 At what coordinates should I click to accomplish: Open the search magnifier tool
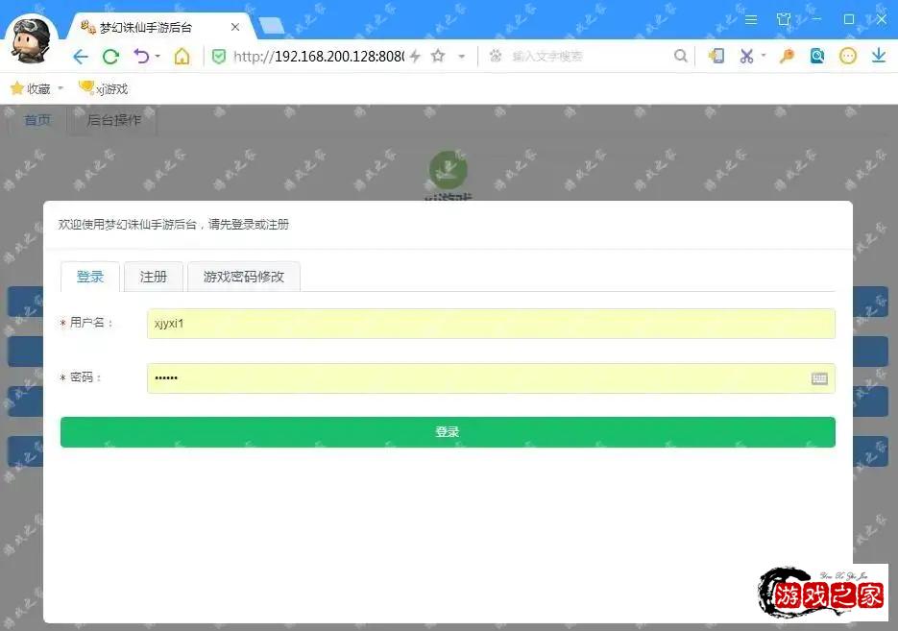click(x=681, y=56)
